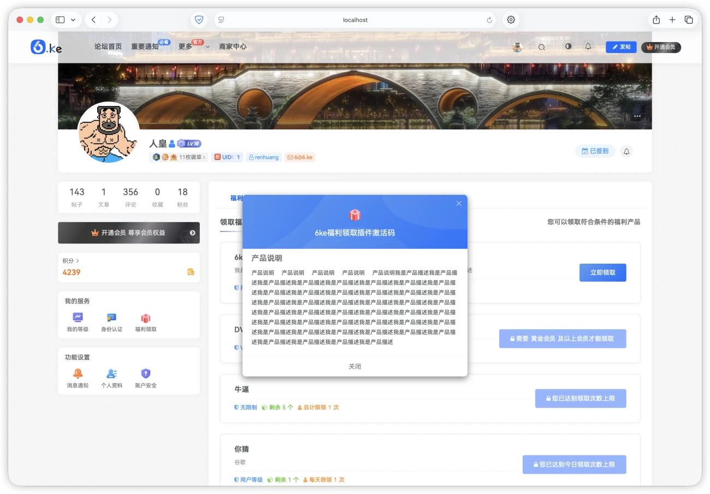Expand the 11枚徽章 badges list

[x=192, y=157]
